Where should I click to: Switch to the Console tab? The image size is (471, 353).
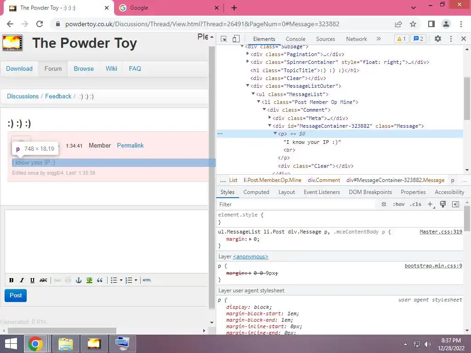point(295,39)
